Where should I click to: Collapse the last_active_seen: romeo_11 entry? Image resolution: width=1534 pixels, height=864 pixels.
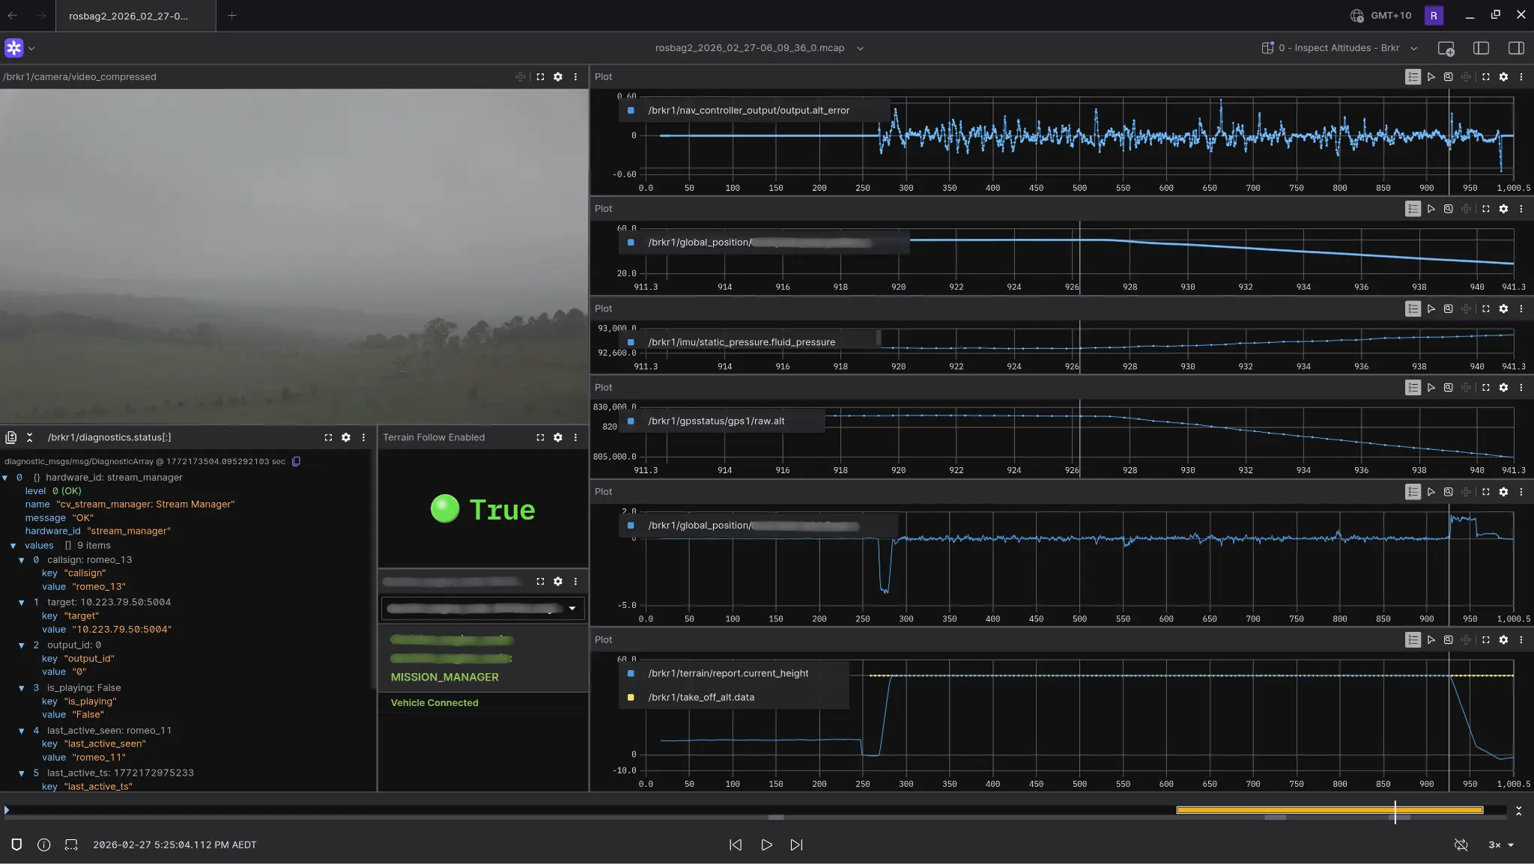click(22, 731)
